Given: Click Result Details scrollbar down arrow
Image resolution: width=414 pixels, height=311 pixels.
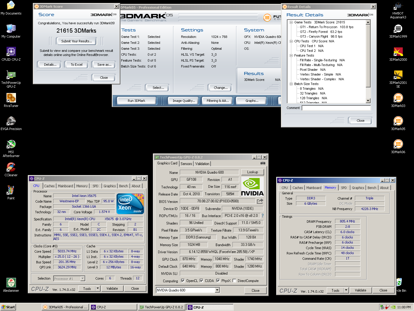Looking at the screenshot, I should (x=368, y=101).
